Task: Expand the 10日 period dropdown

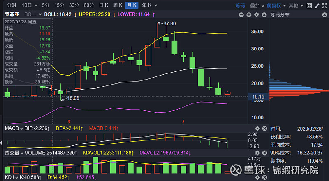Action: [x=28, y=5]
